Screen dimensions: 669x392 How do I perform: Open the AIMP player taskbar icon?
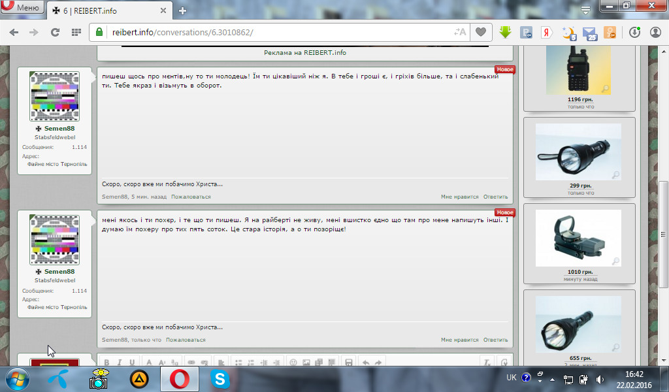(139, 379)
